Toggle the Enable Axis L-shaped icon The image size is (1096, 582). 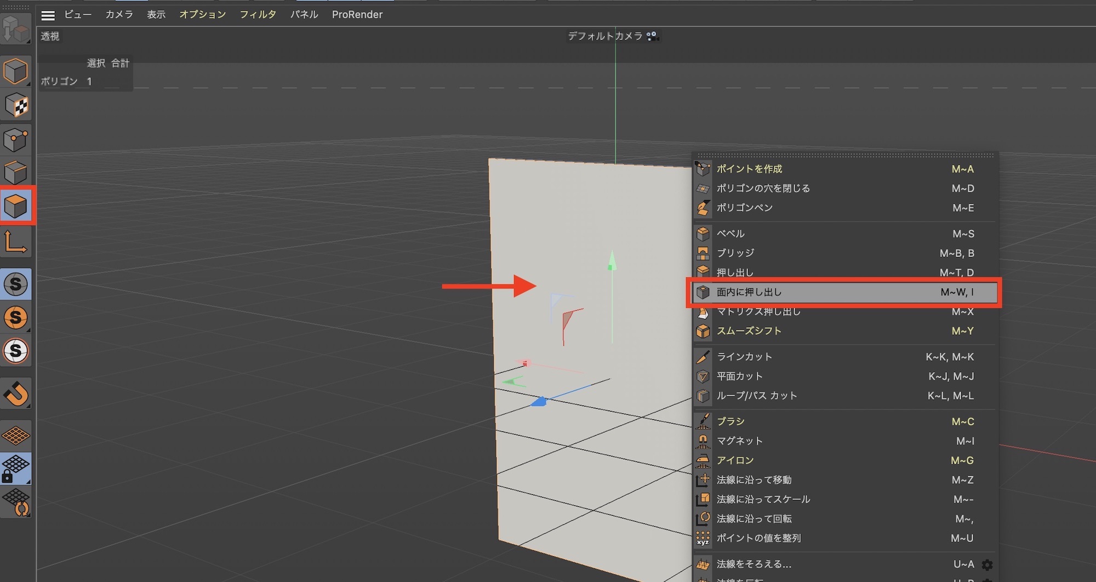click(x=16, y=242)
